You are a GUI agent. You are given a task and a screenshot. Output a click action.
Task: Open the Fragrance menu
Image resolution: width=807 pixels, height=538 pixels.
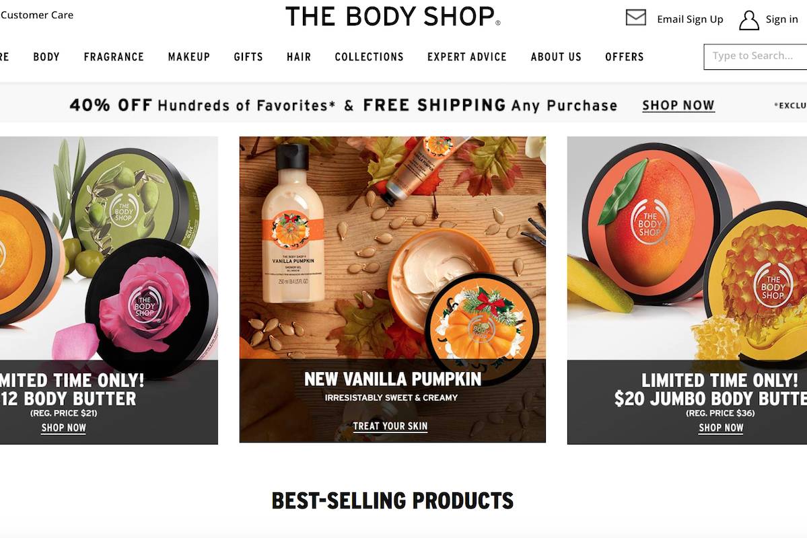(114, 56)
